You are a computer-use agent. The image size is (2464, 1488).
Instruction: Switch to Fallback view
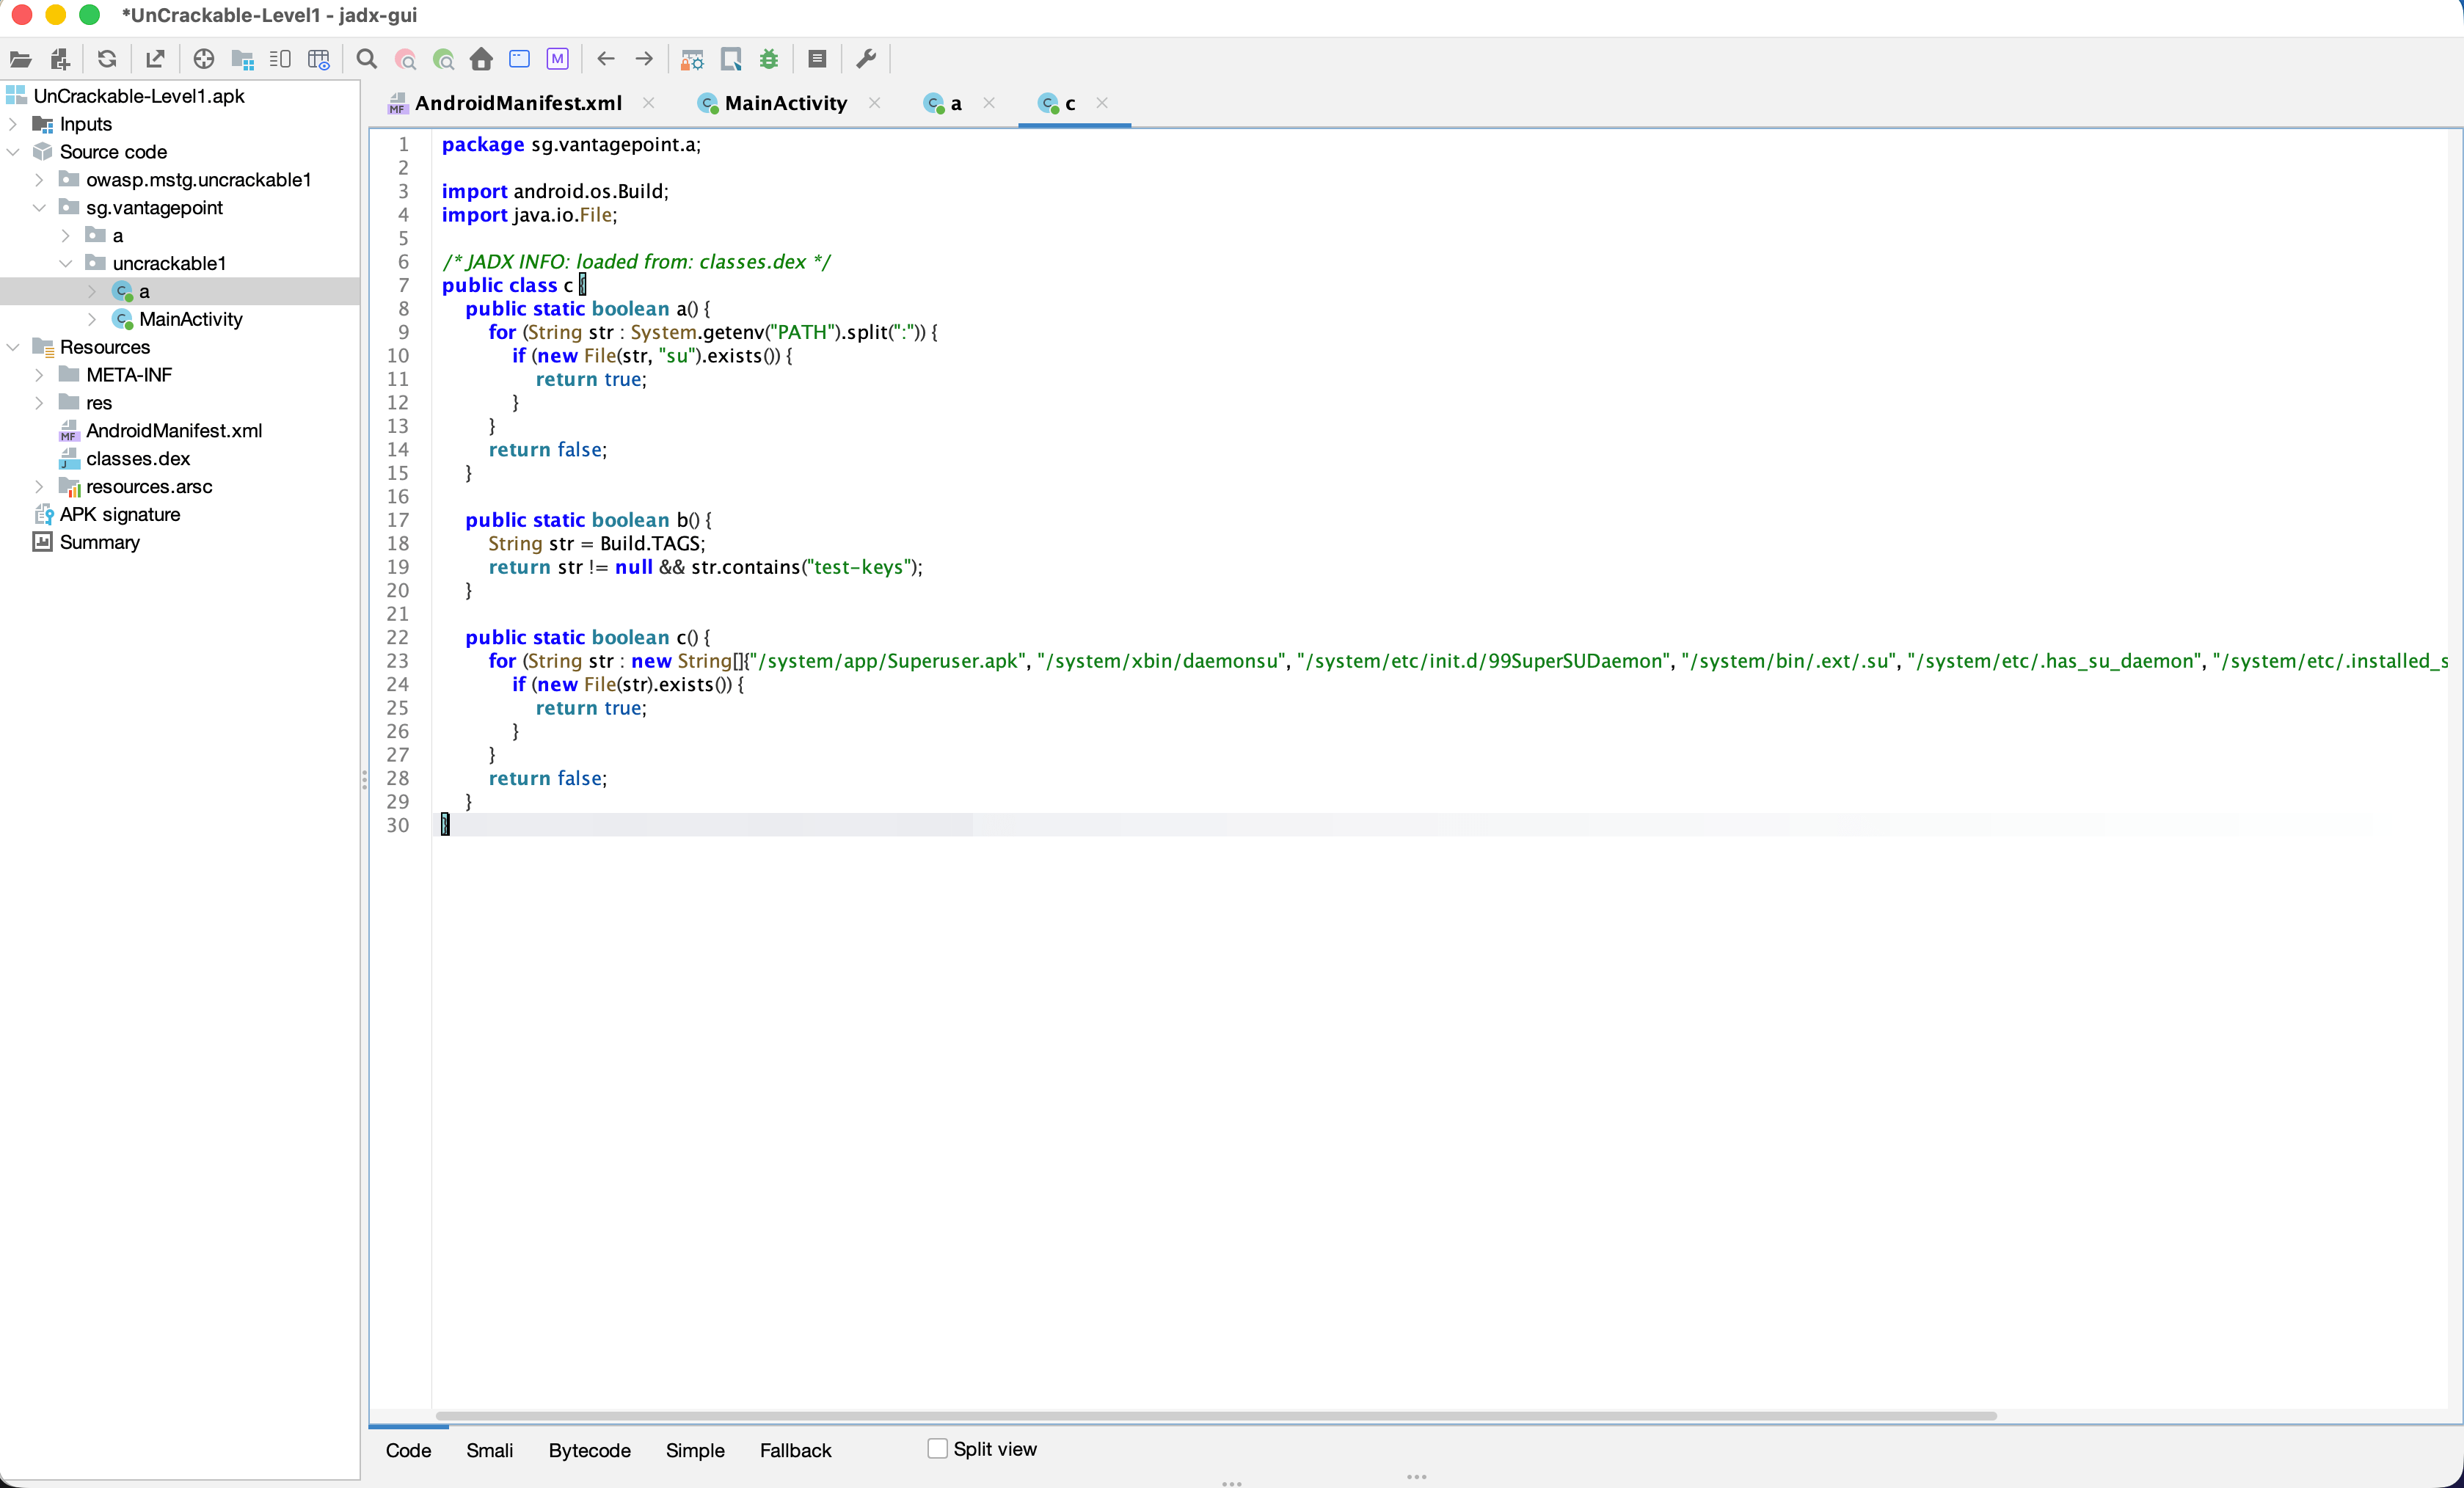(795, 1450)
